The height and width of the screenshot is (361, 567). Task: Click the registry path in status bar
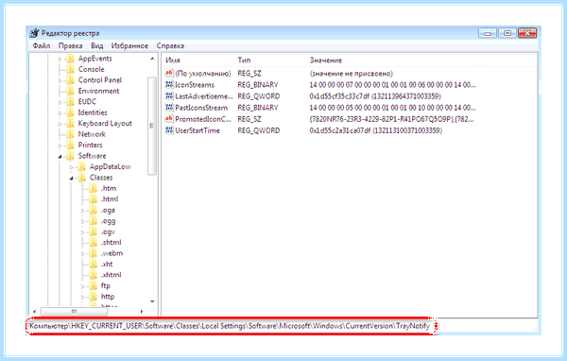tap(230, 326)
